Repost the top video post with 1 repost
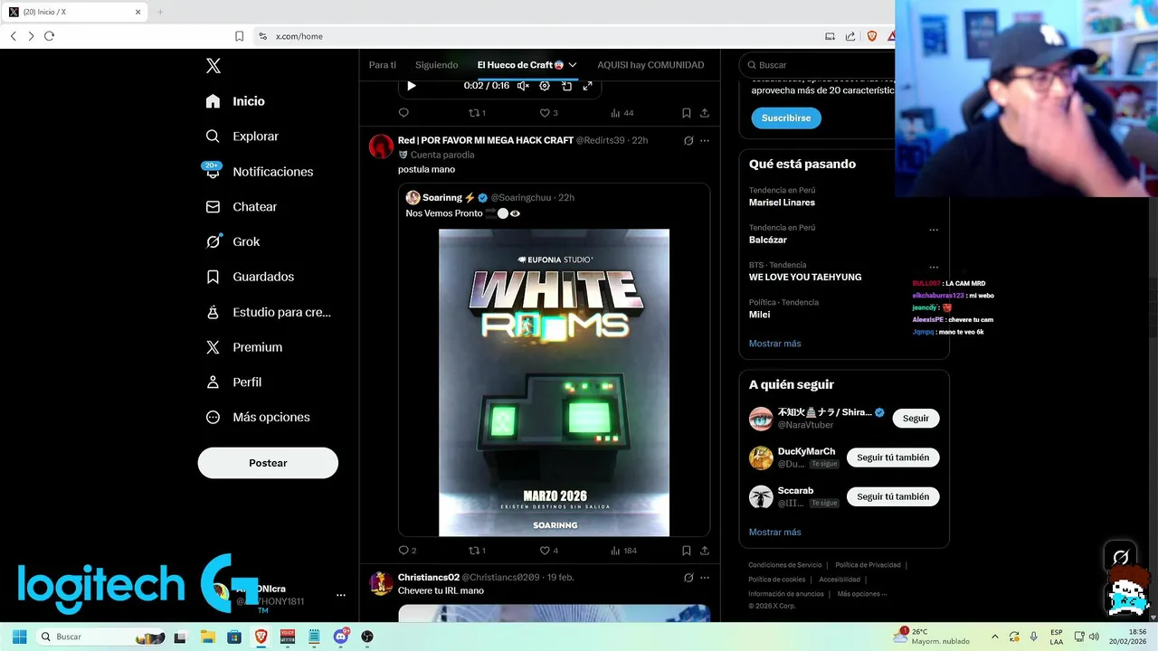 tap(477, 113)
